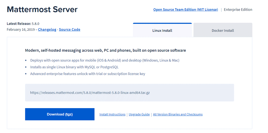The width and height of the screenshot is (268, 133).
Task: Open the Upgrade Guide link
Action: click(139, 114)
